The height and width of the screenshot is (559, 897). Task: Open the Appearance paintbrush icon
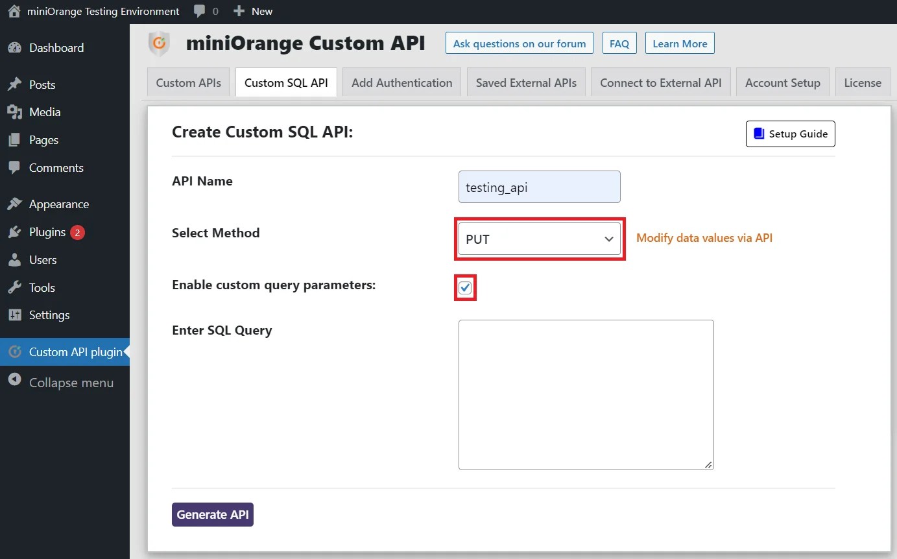click(16, 204)
